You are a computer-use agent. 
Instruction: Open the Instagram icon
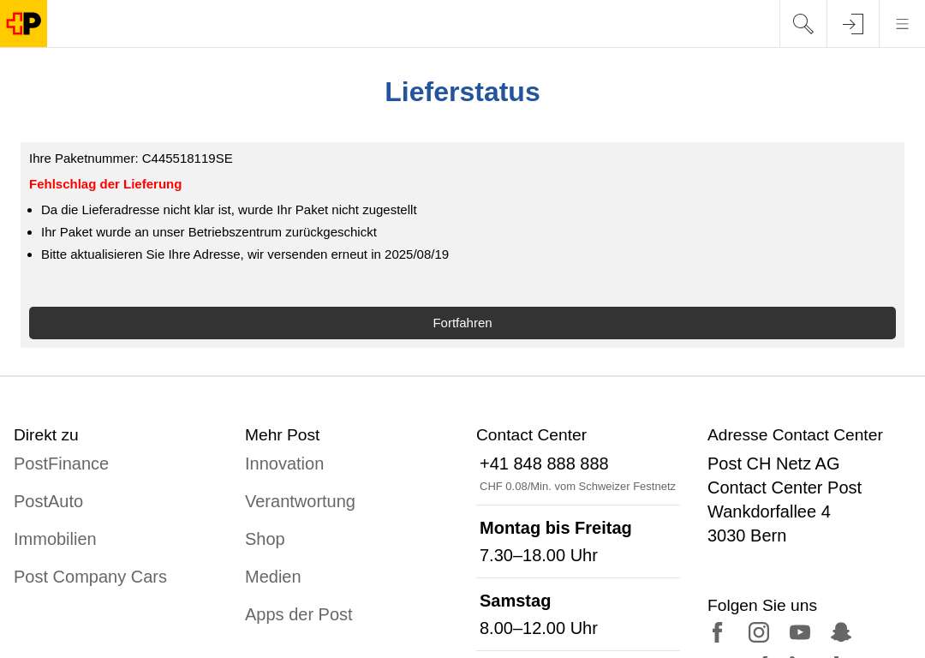pos(759,632)
